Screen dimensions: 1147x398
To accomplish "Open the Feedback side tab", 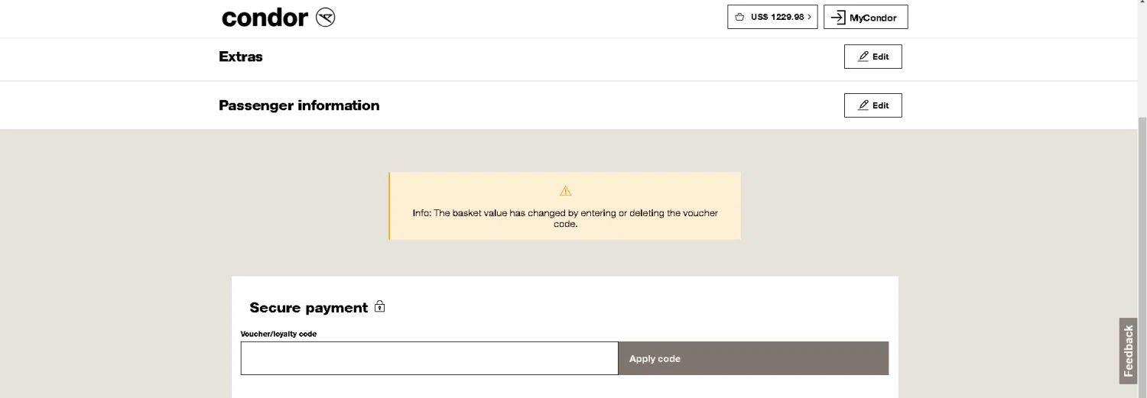I will click(x=1128, y=351).
